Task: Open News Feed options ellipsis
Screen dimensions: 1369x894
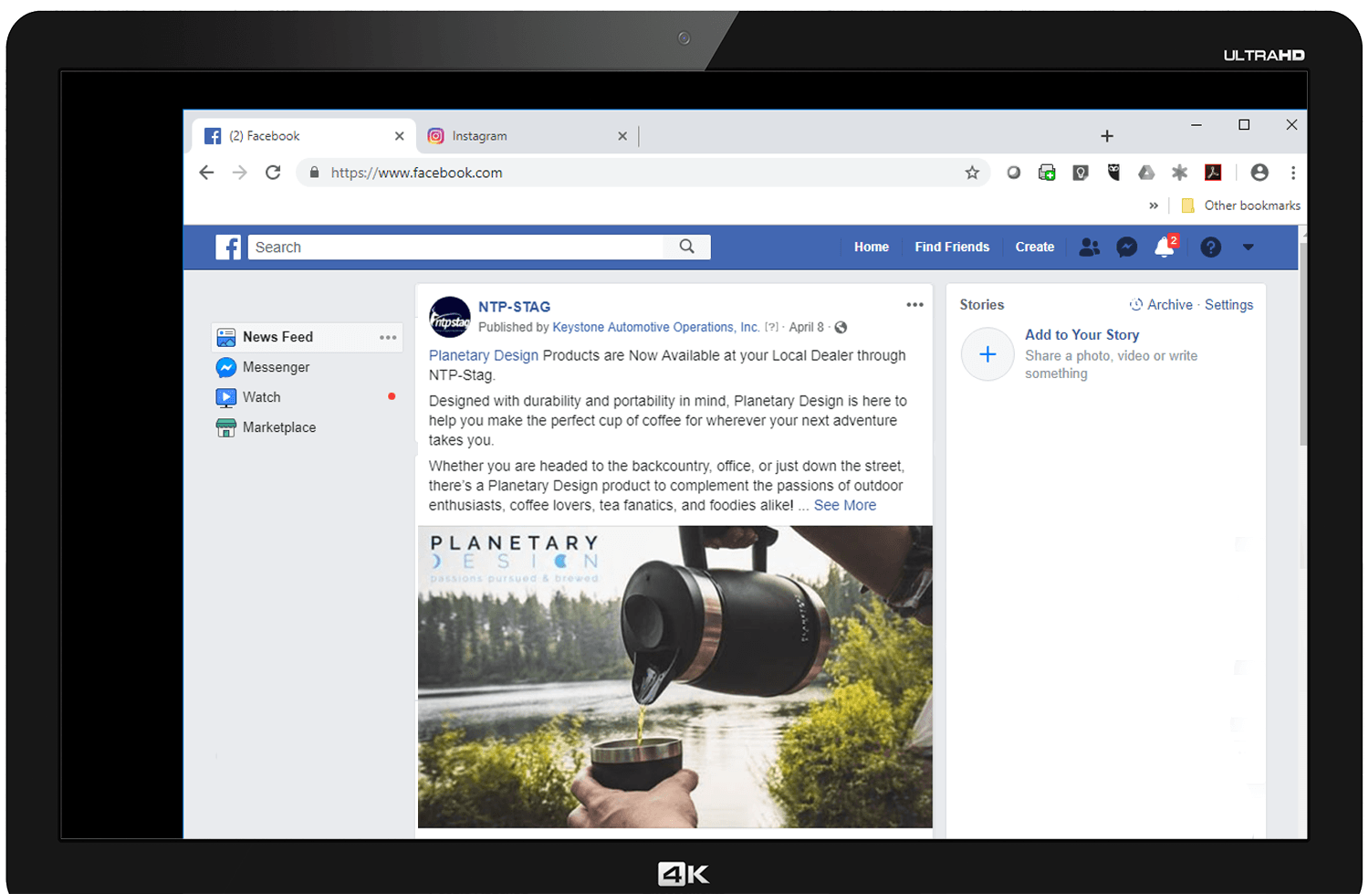Action: pyautogui.click(x=388, y=338)
